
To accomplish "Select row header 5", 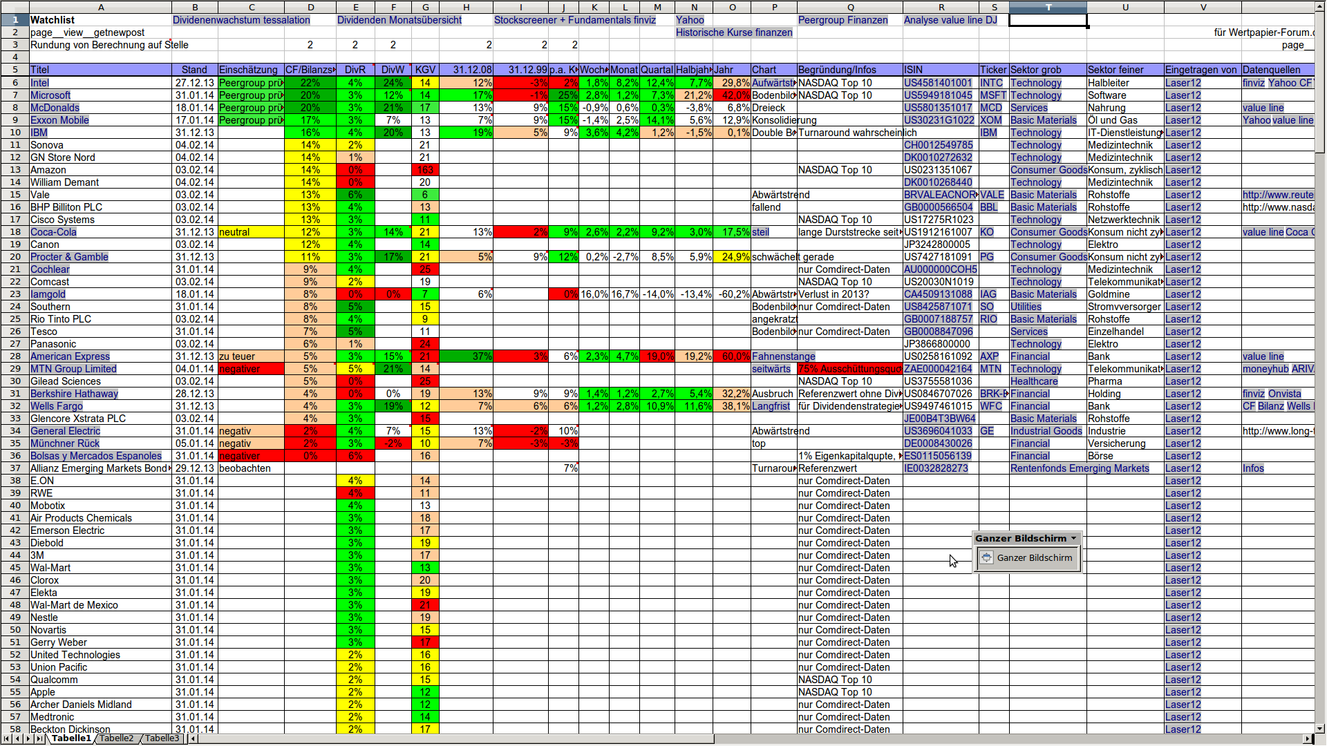I will coord(15,70).
